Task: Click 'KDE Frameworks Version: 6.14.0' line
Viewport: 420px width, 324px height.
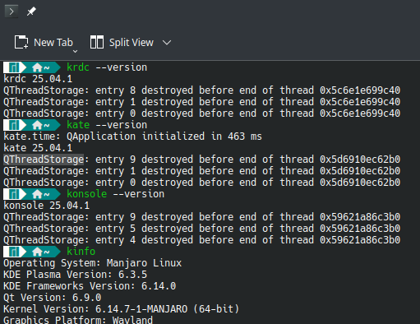Action: [x=90, y=286]
